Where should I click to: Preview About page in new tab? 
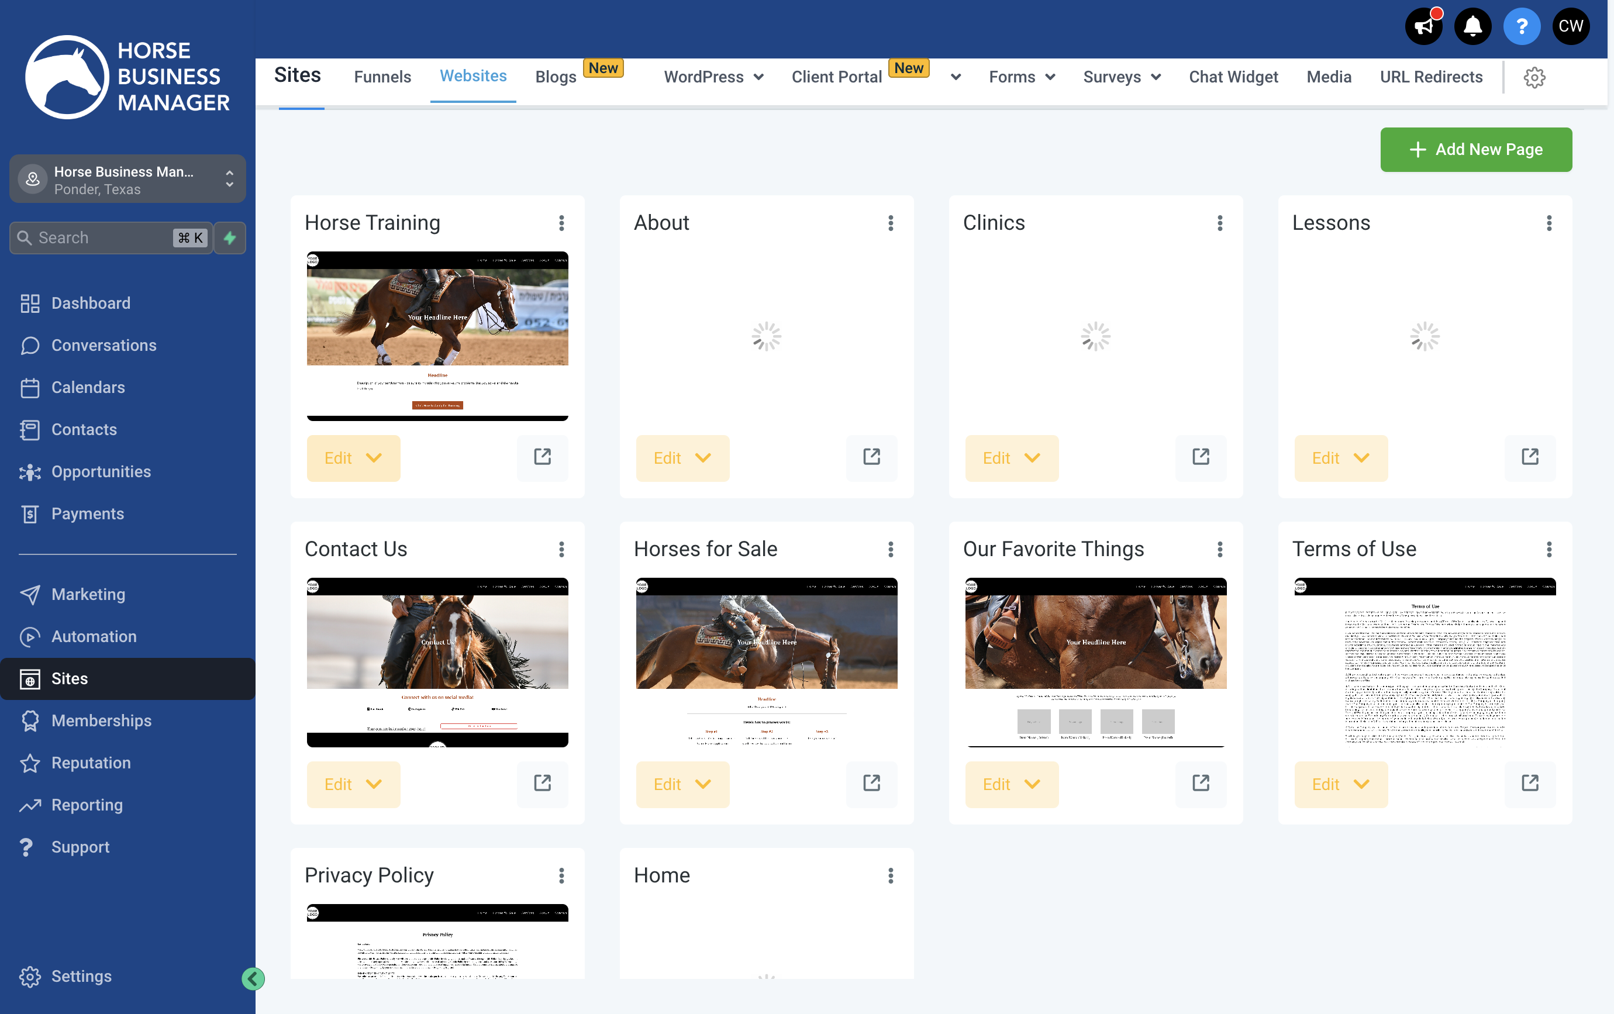coord(871,458)
